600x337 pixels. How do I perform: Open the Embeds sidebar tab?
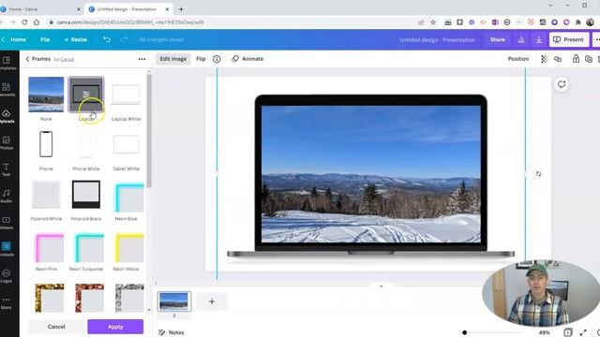7,249
